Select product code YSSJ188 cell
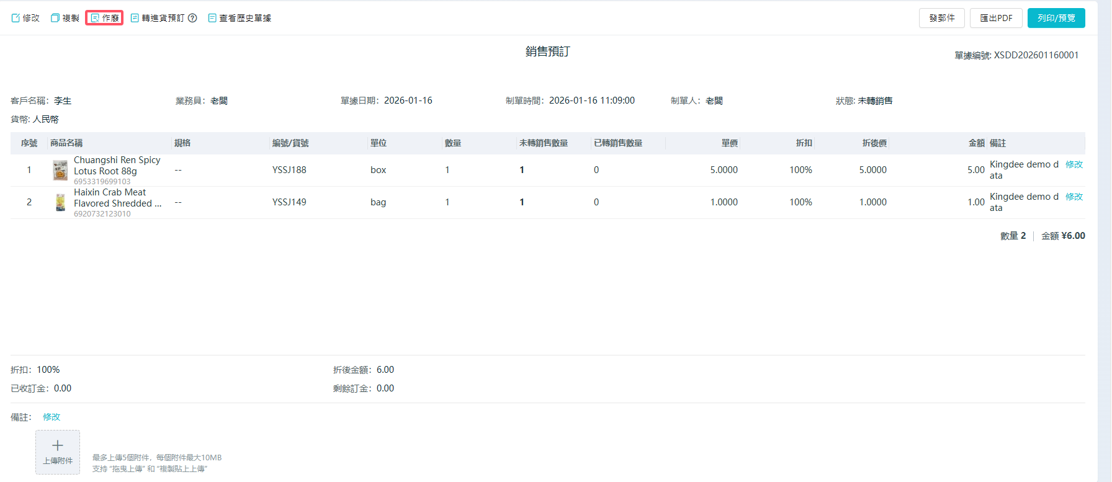1112x482 pixels. [289, 170]
